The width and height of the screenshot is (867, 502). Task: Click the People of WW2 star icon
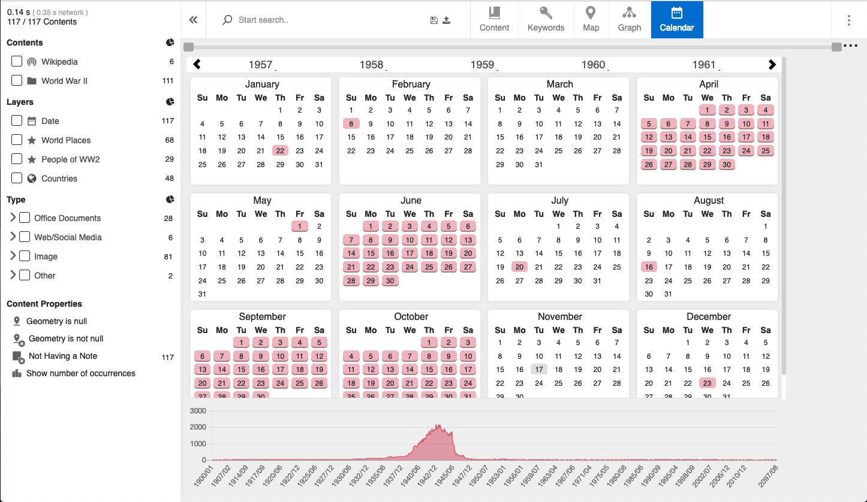click(x=32, y=159)
